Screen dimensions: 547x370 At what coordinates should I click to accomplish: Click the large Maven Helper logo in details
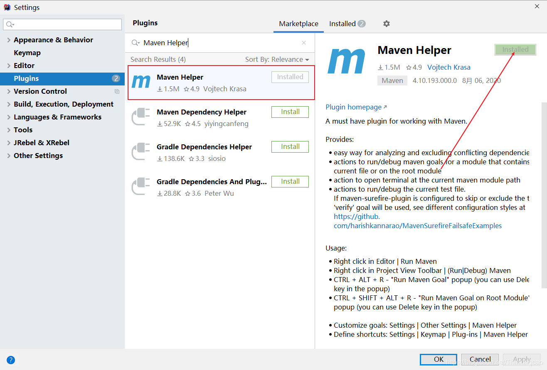pos(346,61)
